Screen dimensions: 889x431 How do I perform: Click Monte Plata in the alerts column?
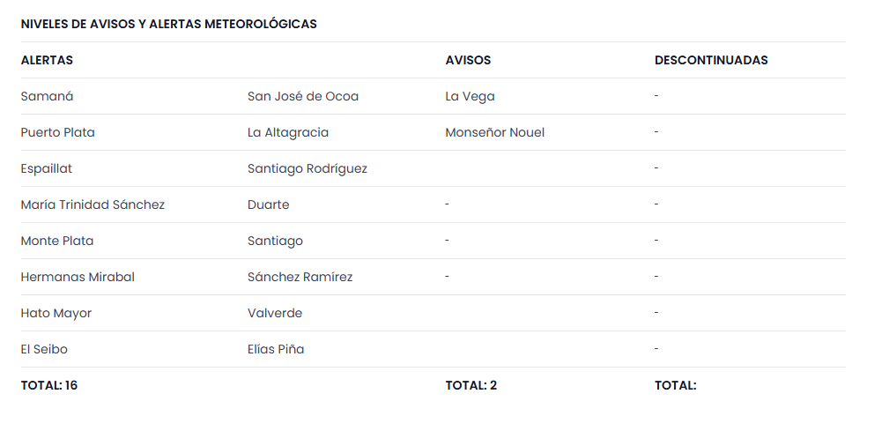[x=56, y=241]
